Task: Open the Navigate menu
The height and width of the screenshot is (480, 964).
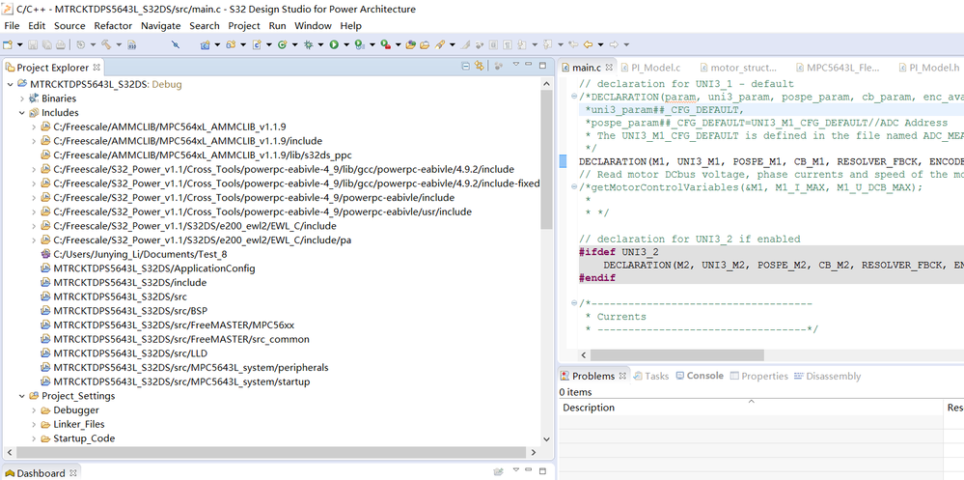Action: pos(160,26)
